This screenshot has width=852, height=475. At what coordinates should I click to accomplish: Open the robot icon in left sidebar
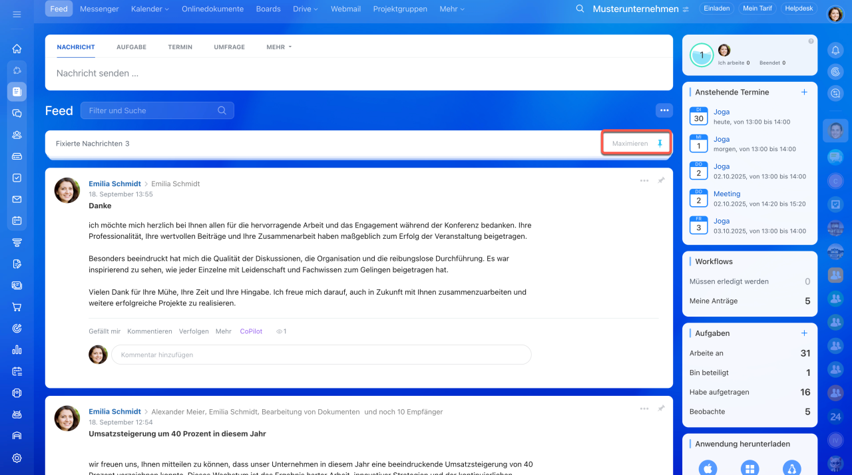(x=17, y=414)
